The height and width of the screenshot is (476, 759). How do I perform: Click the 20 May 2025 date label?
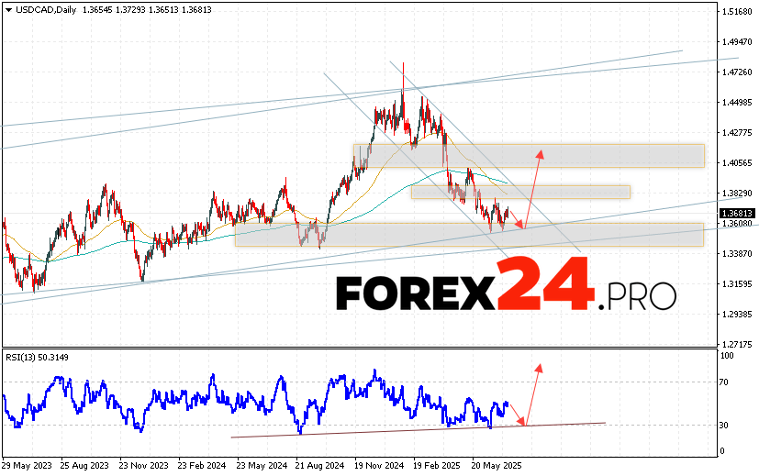pos(497,464)
